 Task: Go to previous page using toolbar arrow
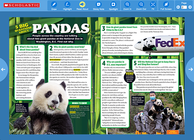coord(178,7)
